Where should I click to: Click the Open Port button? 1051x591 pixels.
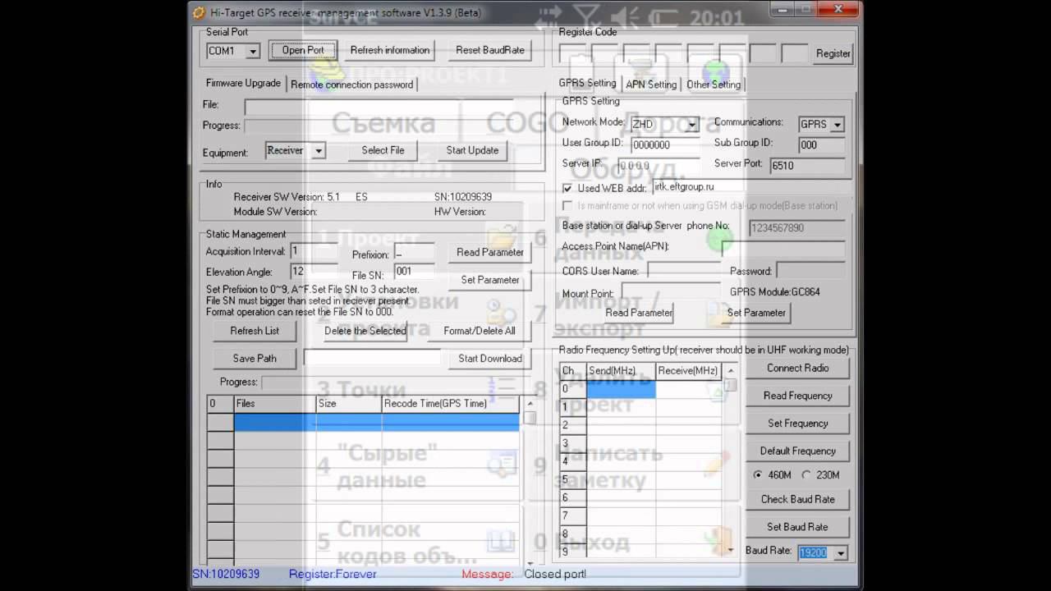(x=303, y=50)
